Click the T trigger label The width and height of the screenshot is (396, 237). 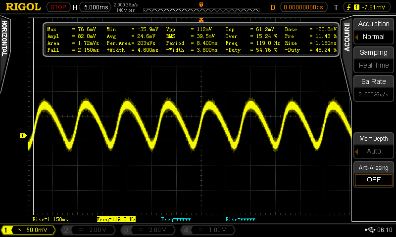(x=336, y=7)
